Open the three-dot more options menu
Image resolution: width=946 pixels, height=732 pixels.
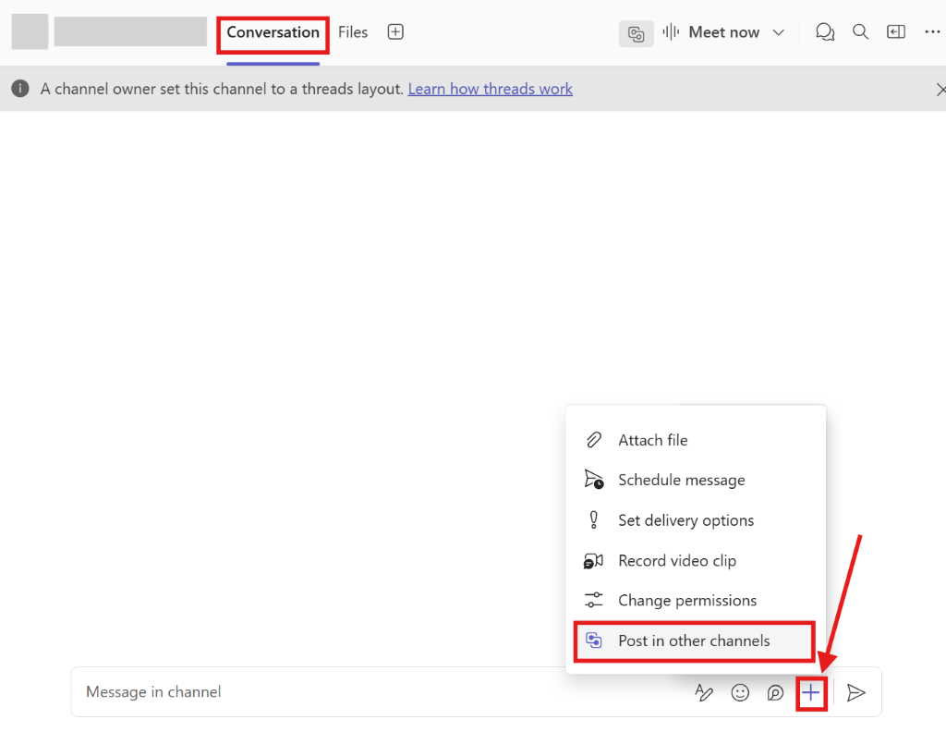(x=933, y=32)
